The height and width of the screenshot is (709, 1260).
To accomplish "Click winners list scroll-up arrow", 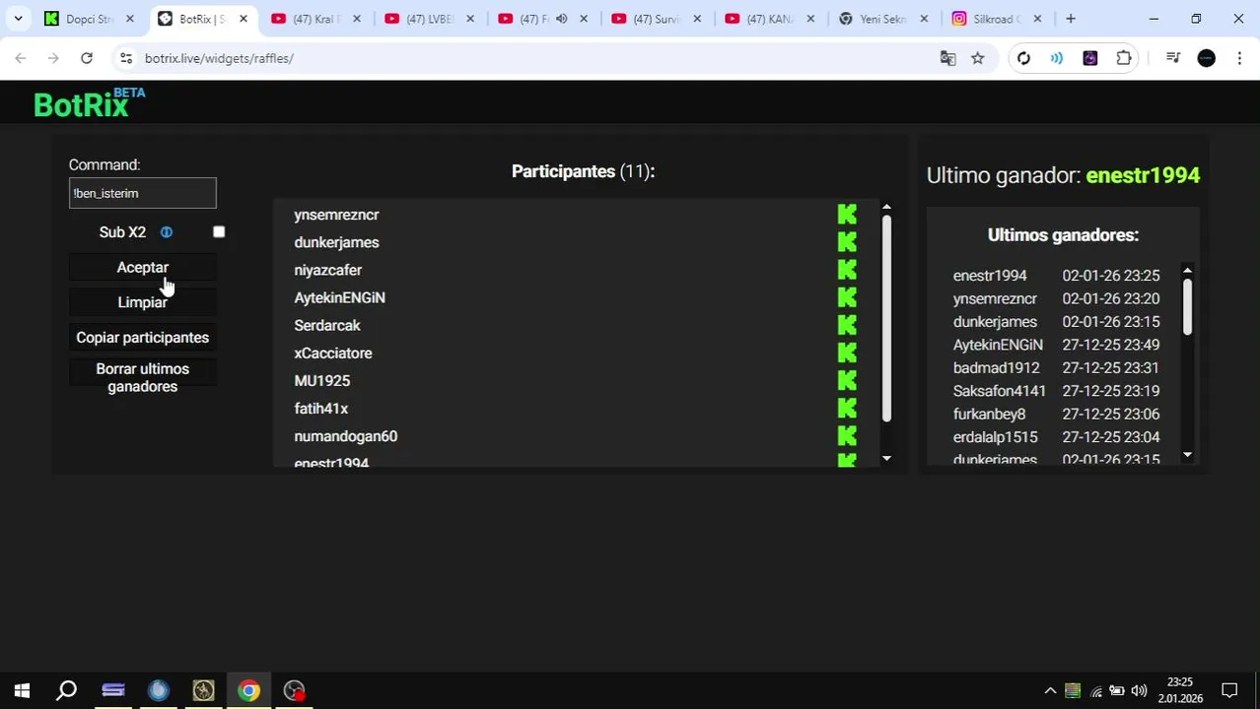I will pos(1187,271).
